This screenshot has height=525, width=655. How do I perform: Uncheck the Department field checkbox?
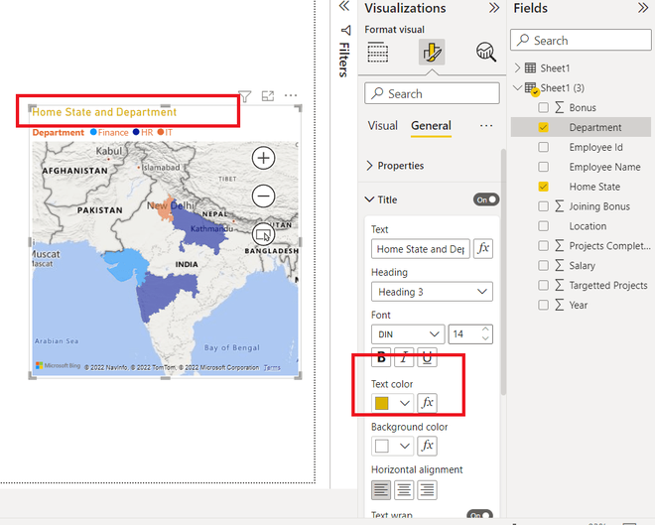coord(543,127)
